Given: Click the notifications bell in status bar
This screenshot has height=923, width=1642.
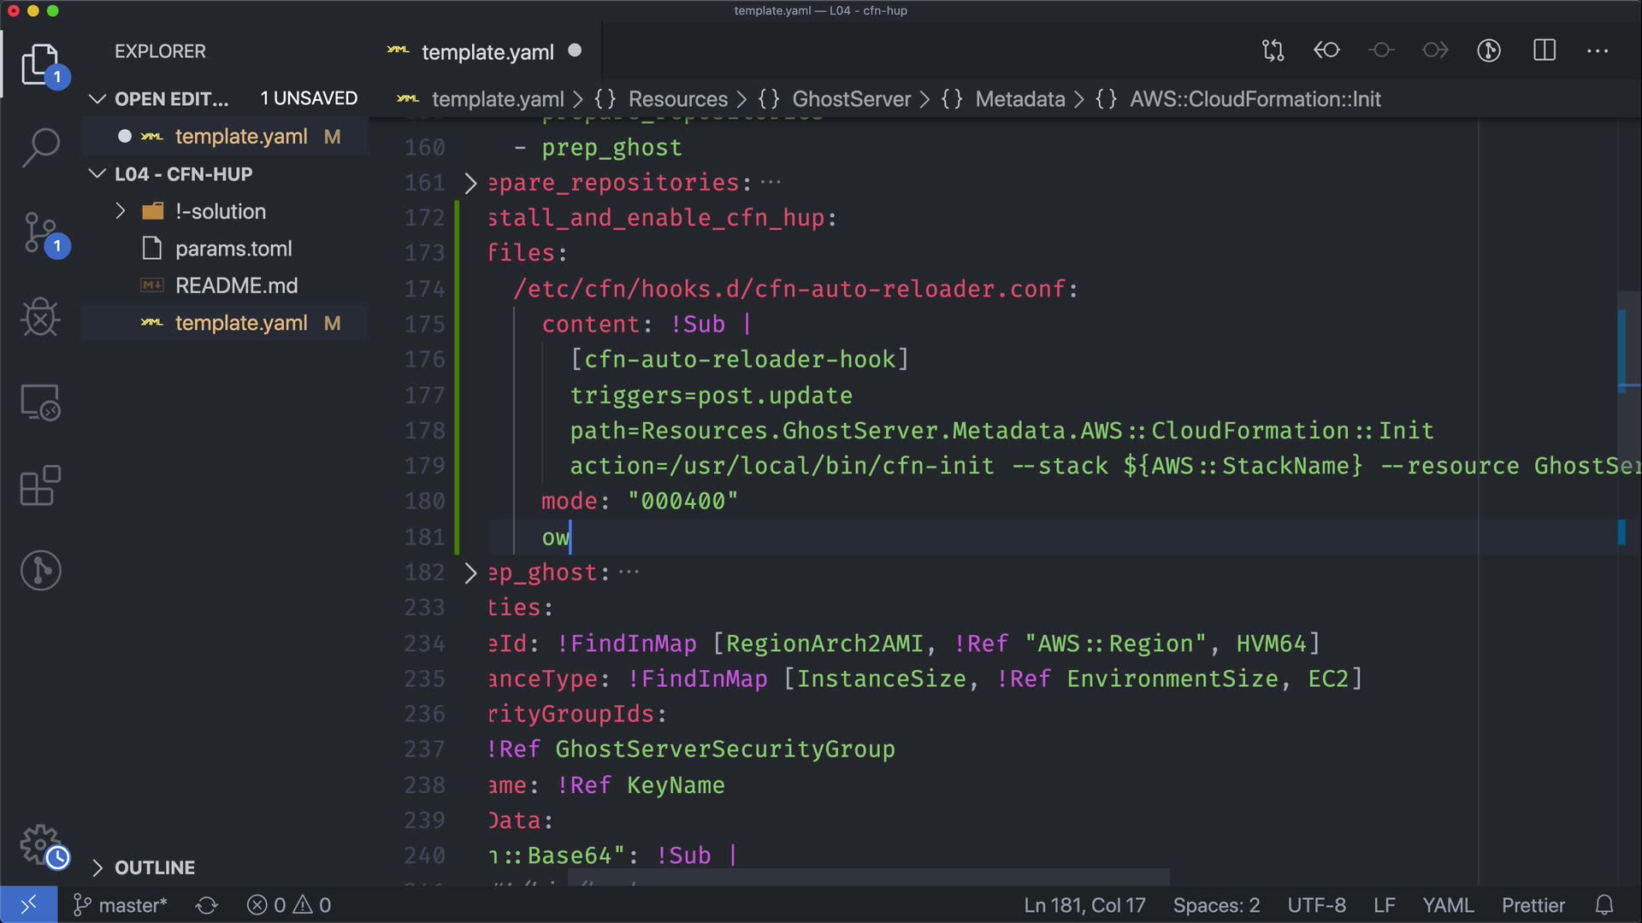Looking at the screenshot, I should pyautogui.click(x=1604, y=905).
